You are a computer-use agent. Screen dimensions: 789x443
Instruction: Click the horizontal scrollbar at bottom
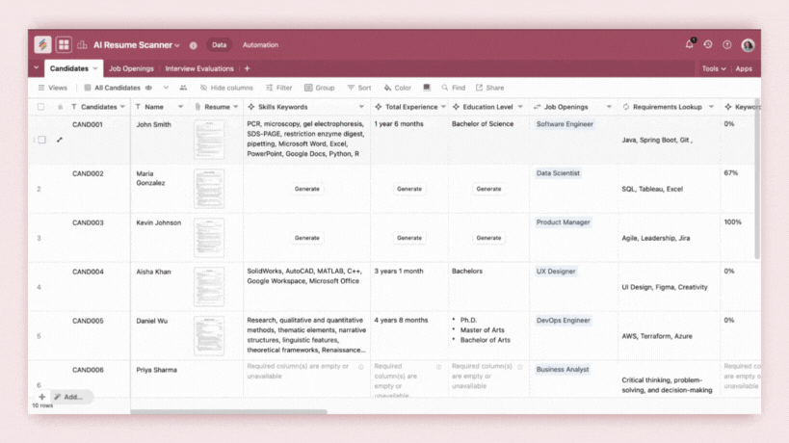coord(229,411)
